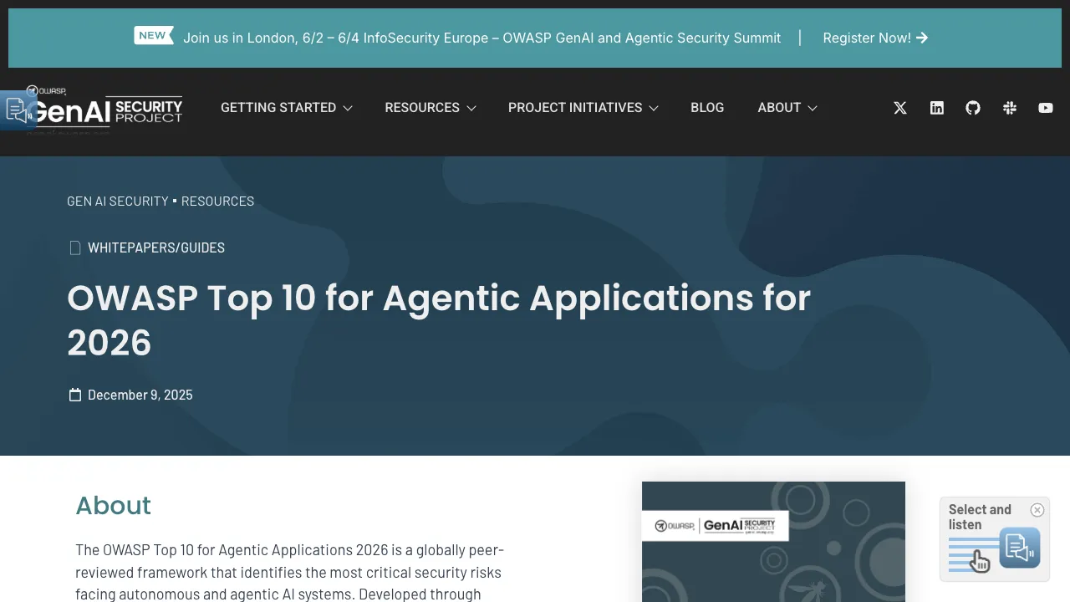This screenshot has height=602, width=1070.
Task: Click the About section heading
Action: (x=114, y=506)
